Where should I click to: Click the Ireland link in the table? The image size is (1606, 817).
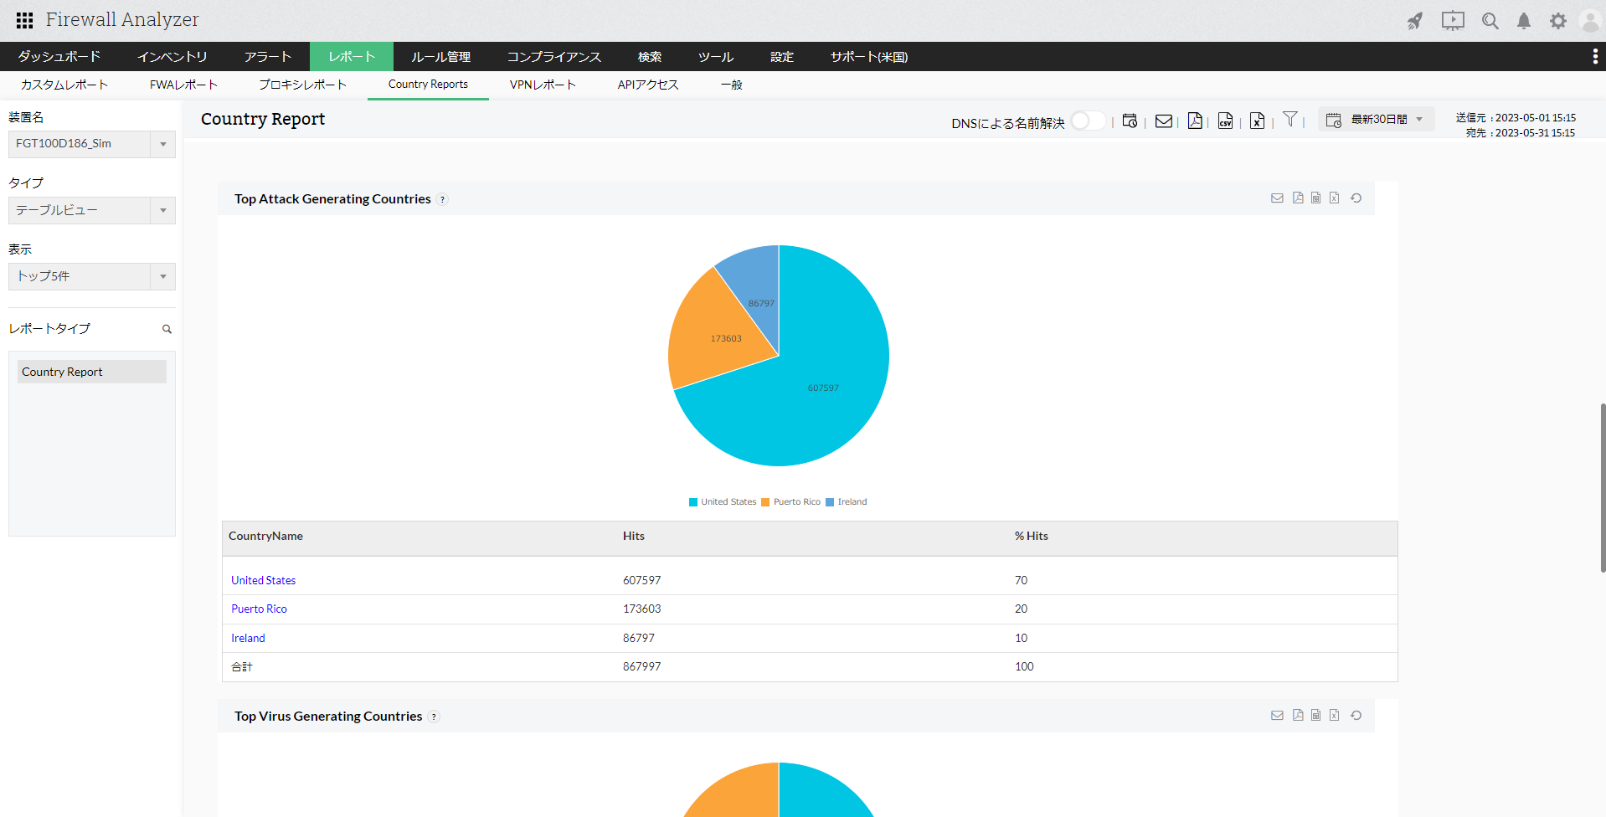coord(248,638)
